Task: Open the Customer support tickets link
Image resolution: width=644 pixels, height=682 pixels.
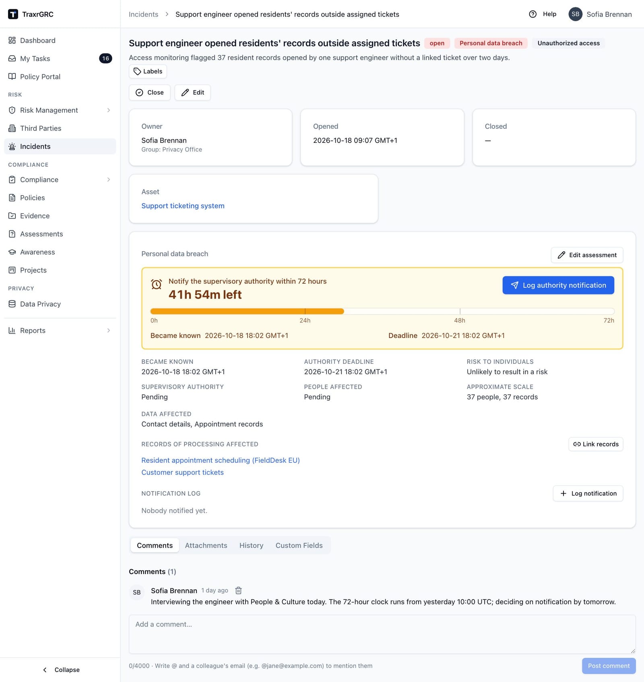Action: pos(182,472)
